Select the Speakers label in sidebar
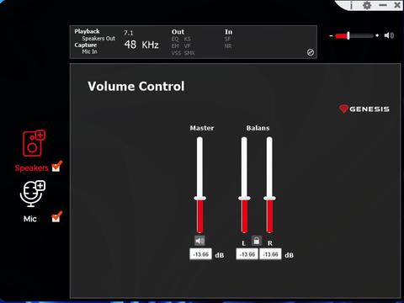404x303 pixels. pyautogui.click(x=31, y=167)
